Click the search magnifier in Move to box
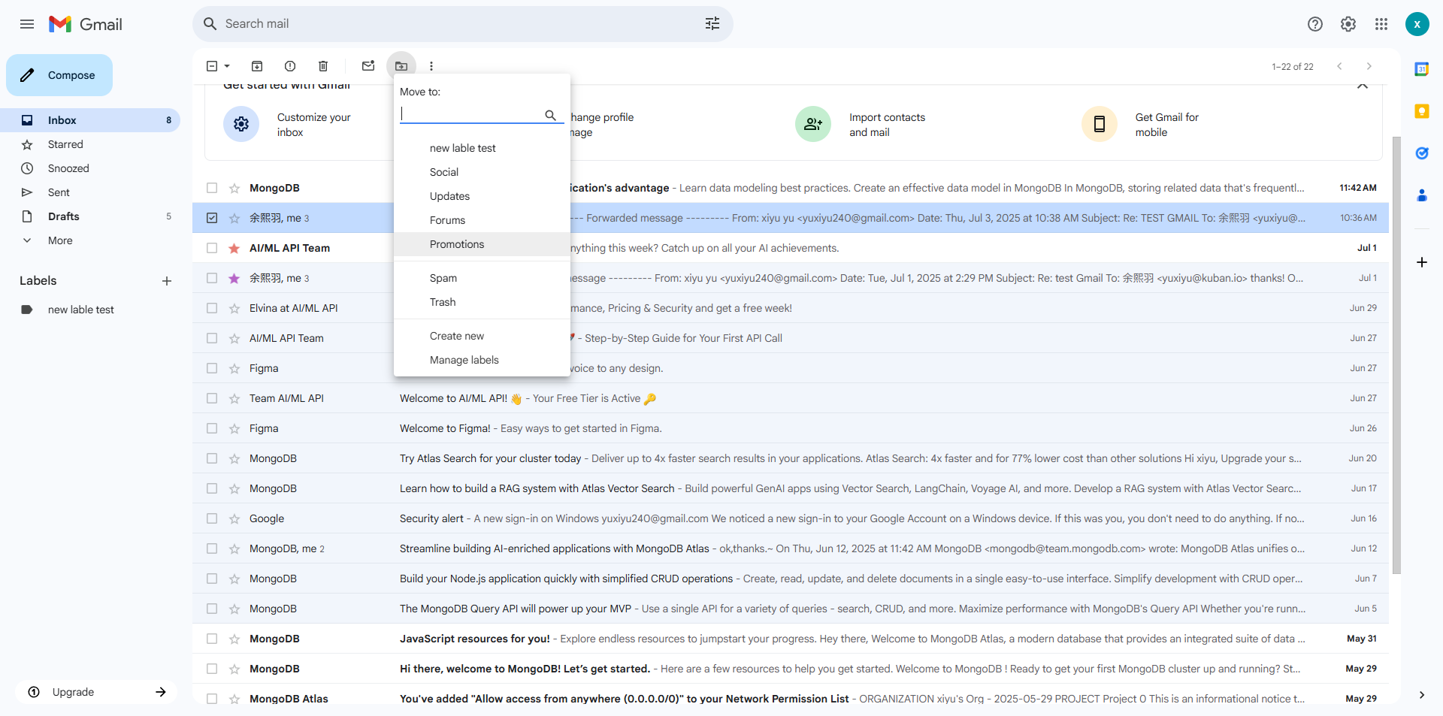Viewport: 1443px width, 716px height. 551,115
